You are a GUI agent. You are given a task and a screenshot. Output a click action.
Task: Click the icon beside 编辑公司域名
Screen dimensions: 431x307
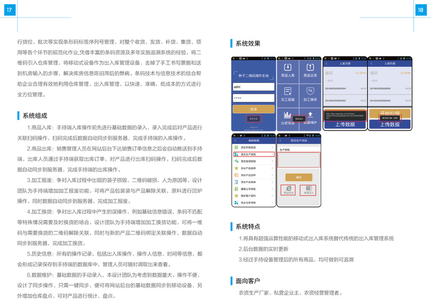click(x=236, y=189)
